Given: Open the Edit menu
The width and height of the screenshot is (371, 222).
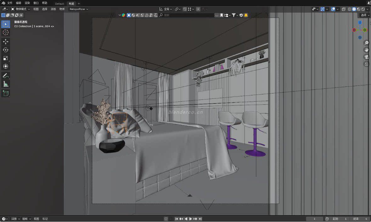Looking at the screenshot, I should tap(19, 3).
